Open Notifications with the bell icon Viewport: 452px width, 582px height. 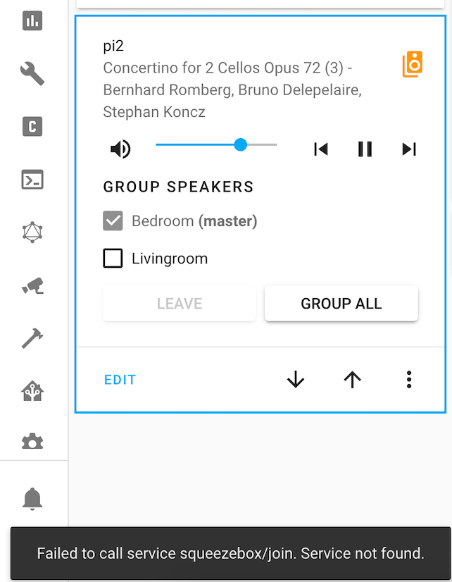click(x=32, y=499)
